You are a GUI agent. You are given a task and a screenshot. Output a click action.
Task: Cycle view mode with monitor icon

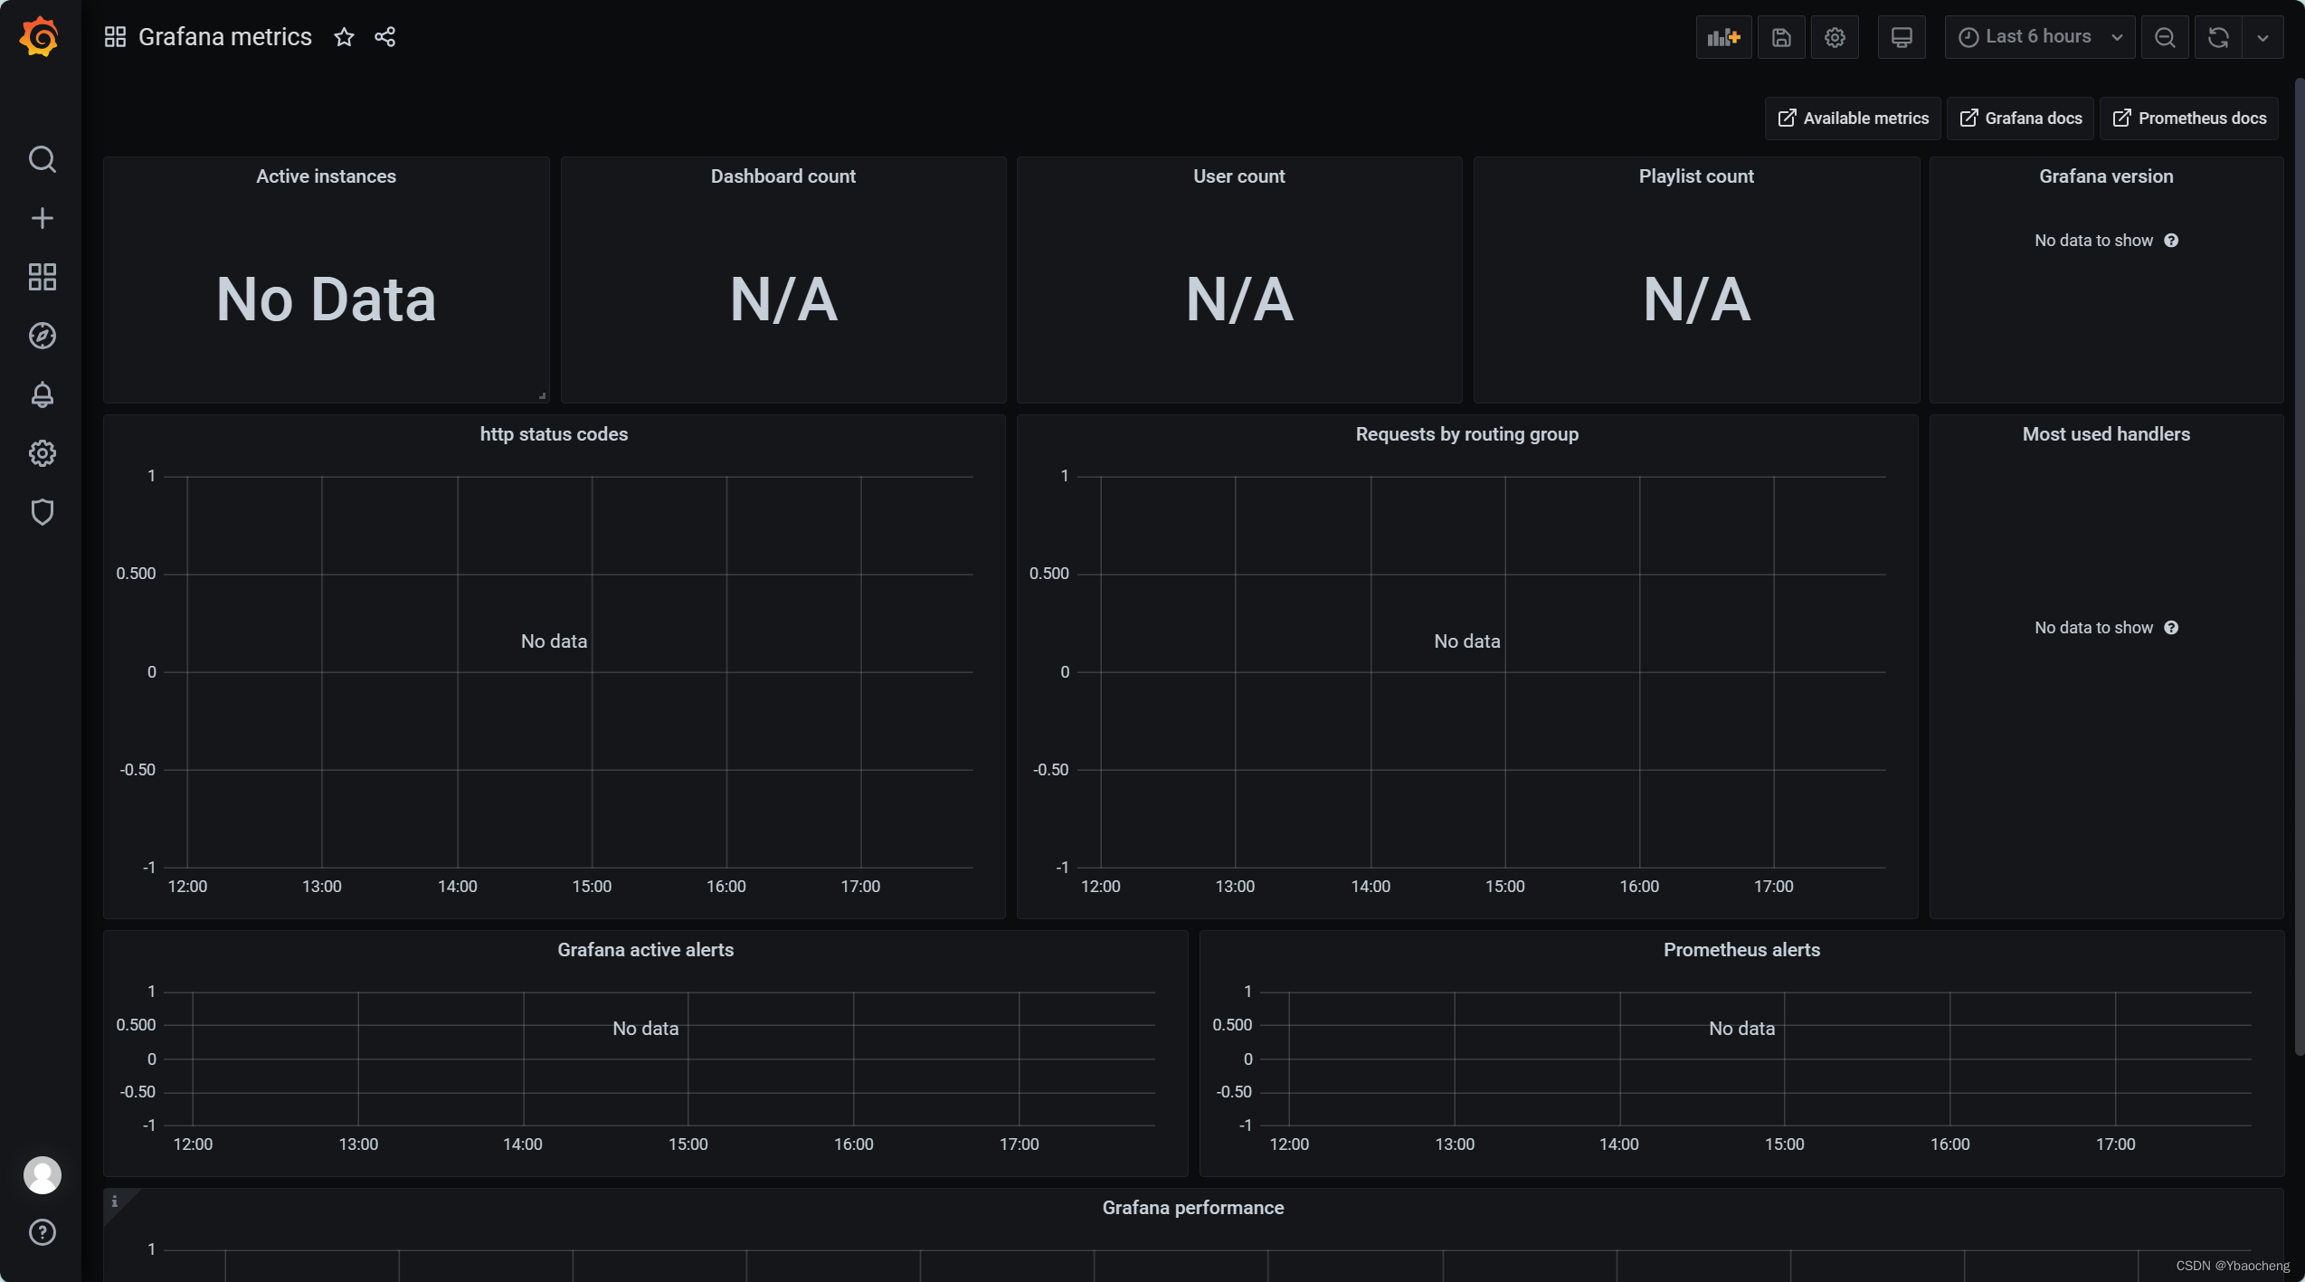[1902, 37]
